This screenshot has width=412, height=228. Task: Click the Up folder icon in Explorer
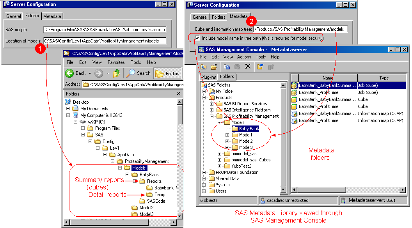point(116,73)
